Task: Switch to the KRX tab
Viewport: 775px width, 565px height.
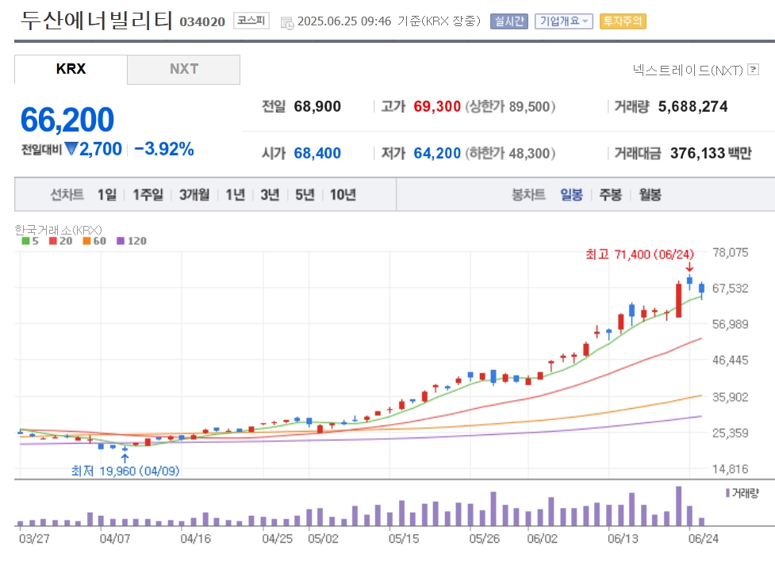Action: [x=71, y=69]
